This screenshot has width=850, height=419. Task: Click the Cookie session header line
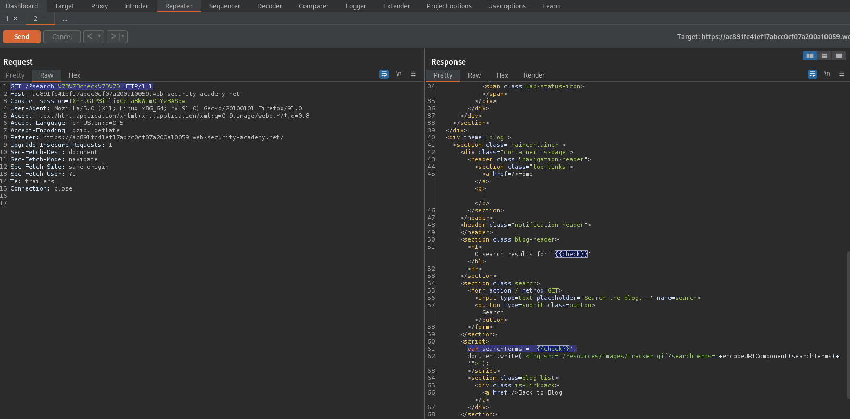(x=98, y=101)
